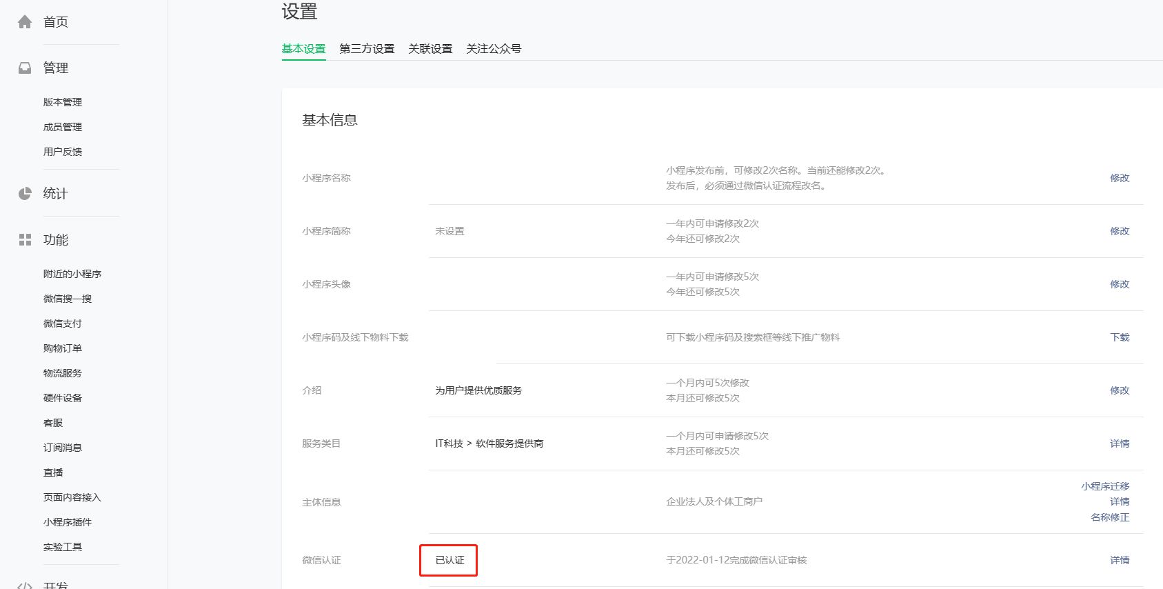Open 版本管理 in the sidebar

63,102
